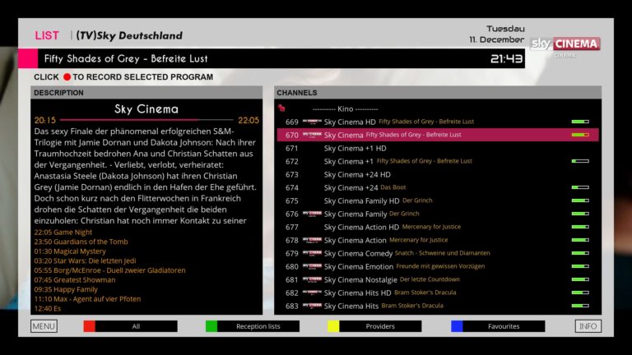Screen dimensions: 632x355
Task: Click the Sky Cinema Nostalgie logo on row 681
Action: pyautogui.click(x=312, y=279)
